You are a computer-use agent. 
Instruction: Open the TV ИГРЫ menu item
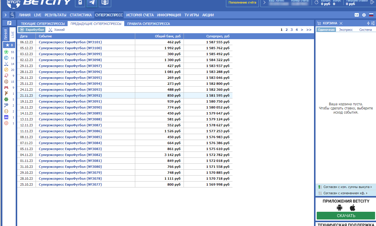192,15
